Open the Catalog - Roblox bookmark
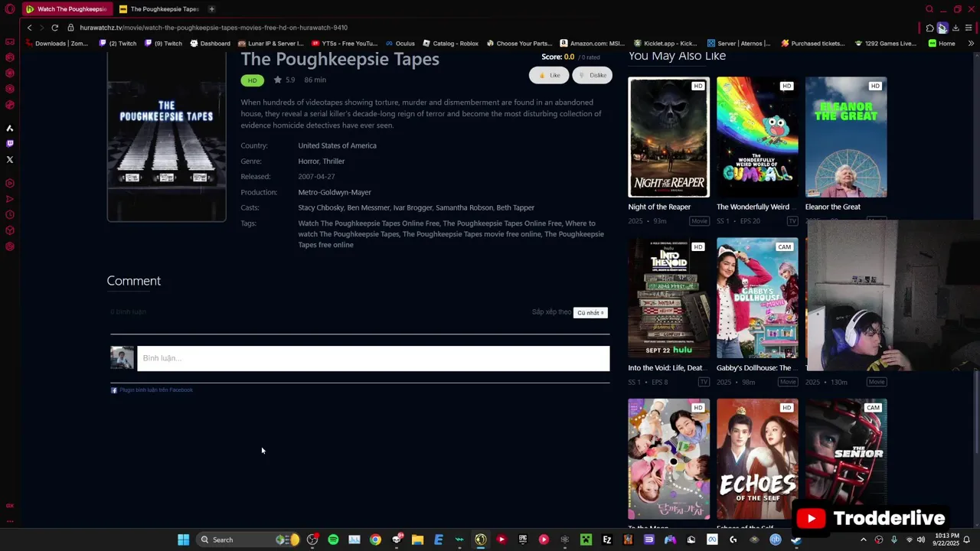The width and height of the screenshot is (980, 551). [450, 44]
